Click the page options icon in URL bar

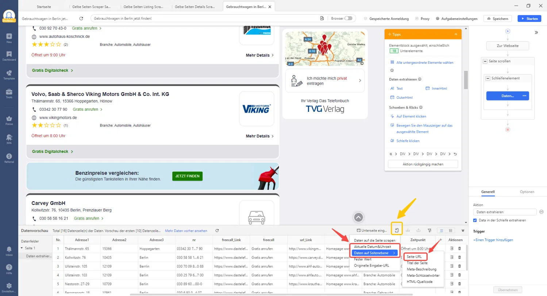(x=322, y=18)
